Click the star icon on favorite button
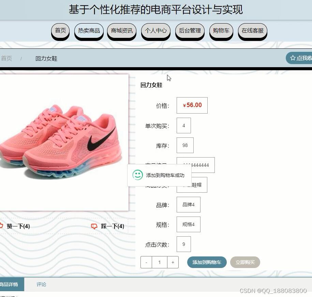Viewport: 312px width, 297px height. 293,58
